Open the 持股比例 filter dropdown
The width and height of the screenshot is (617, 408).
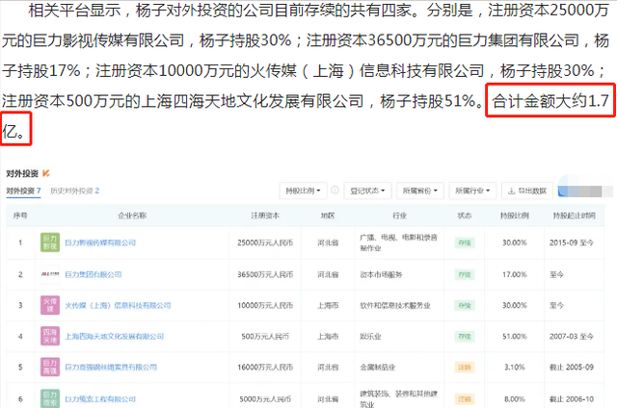click(x=303, y=191)
